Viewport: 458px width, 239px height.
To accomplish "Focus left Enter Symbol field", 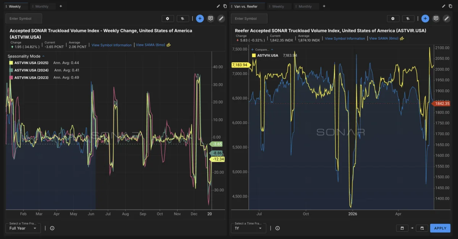I will 24,18.
